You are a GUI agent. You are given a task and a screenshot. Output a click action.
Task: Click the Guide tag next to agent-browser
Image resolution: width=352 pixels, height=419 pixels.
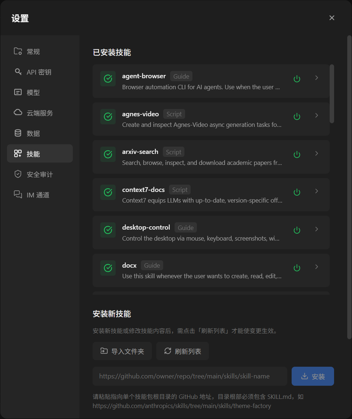181,76
